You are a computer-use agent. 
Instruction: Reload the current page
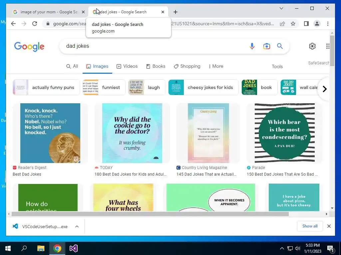point(35,24)
